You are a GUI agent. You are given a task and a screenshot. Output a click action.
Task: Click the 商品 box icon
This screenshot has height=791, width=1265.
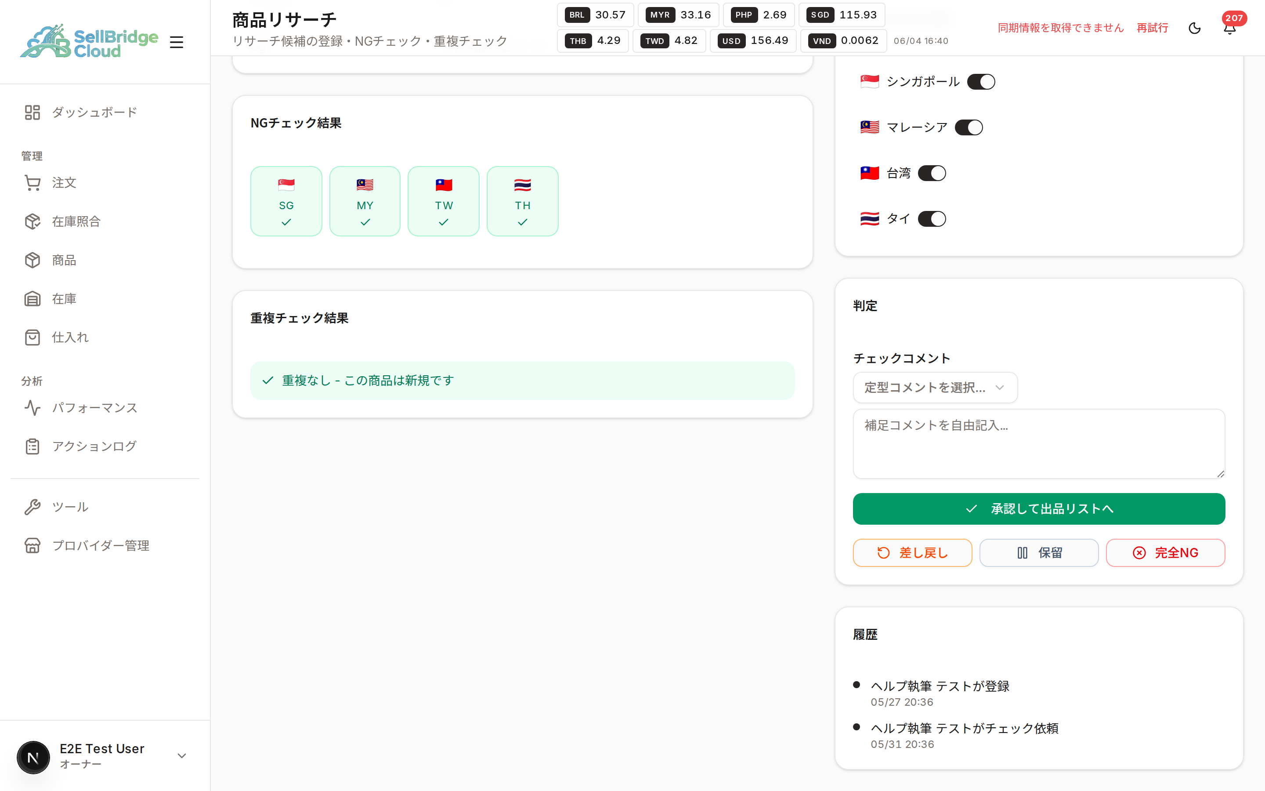tap(33, 260)
